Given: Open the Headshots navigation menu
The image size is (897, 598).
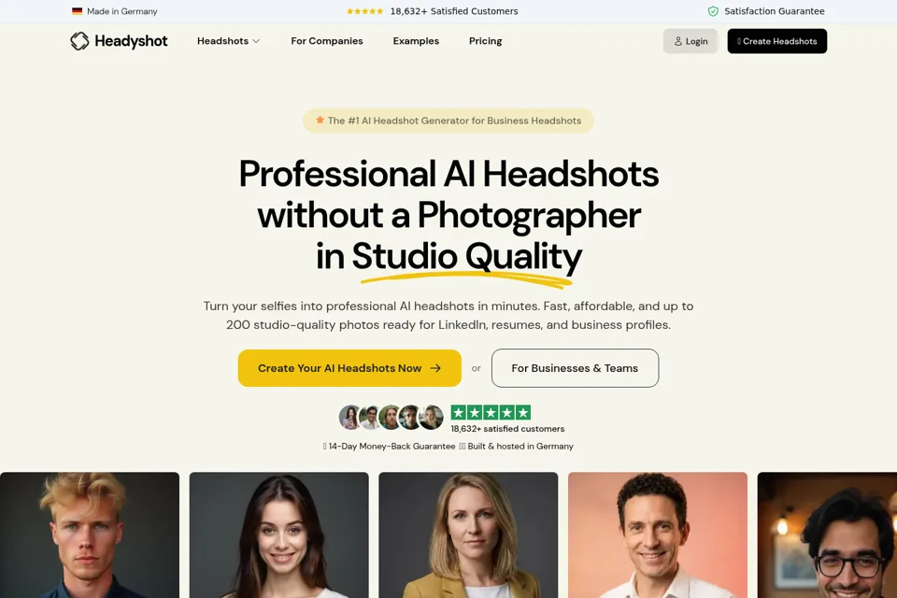Looking at the screenshot, I should click(x=228, y=41).
